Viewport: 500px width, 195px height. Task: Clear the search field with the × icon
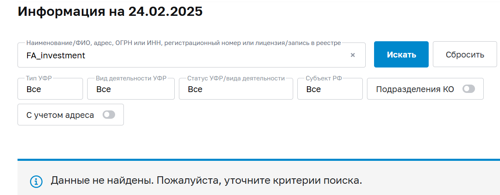coord(352,55)
